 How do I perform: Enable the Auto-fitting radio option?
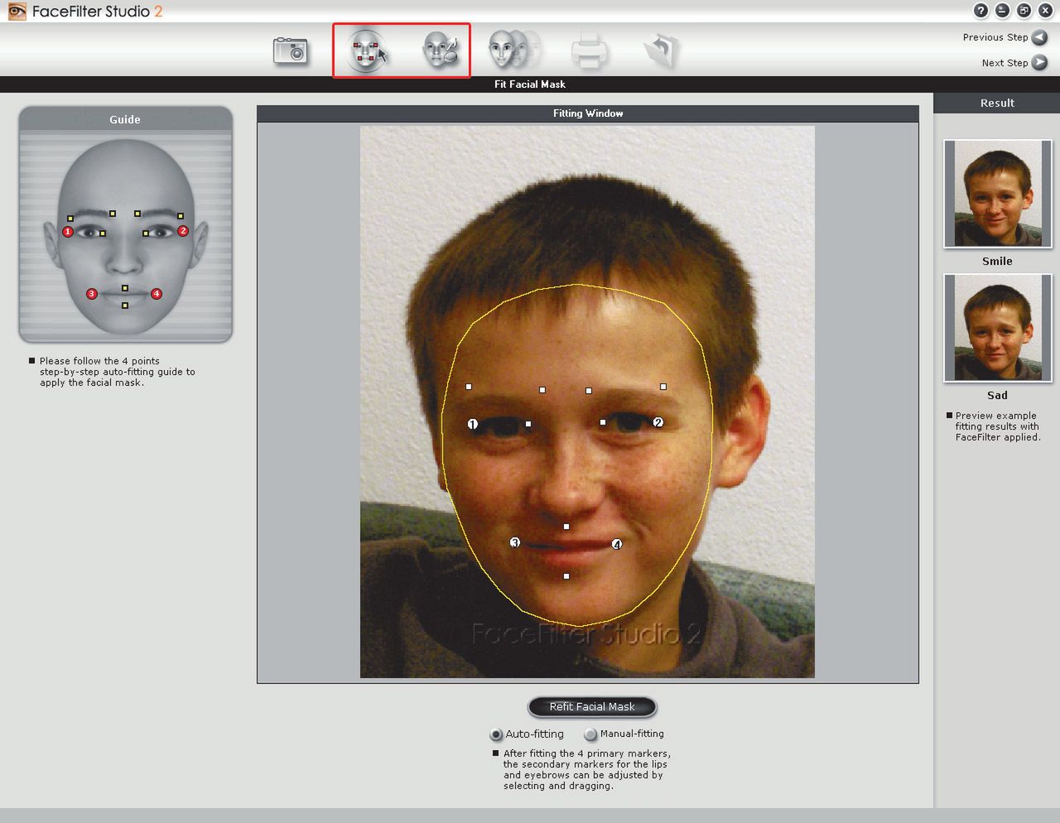pos(496,734)
